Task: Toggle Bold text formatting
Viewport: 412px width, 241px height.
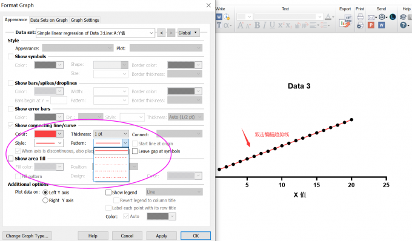Action: (257, 25)
